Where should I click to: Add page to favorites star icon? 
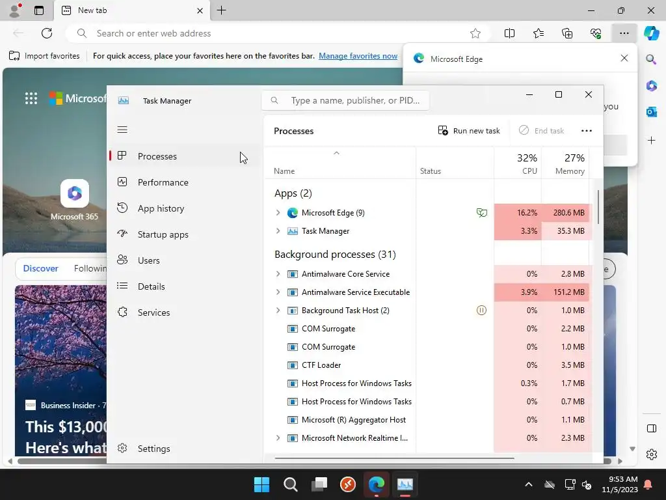click(x=475, y=33)
